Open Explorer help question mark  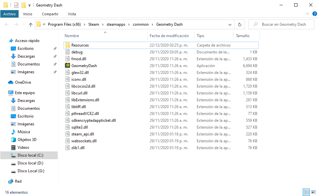coord(314,14)
